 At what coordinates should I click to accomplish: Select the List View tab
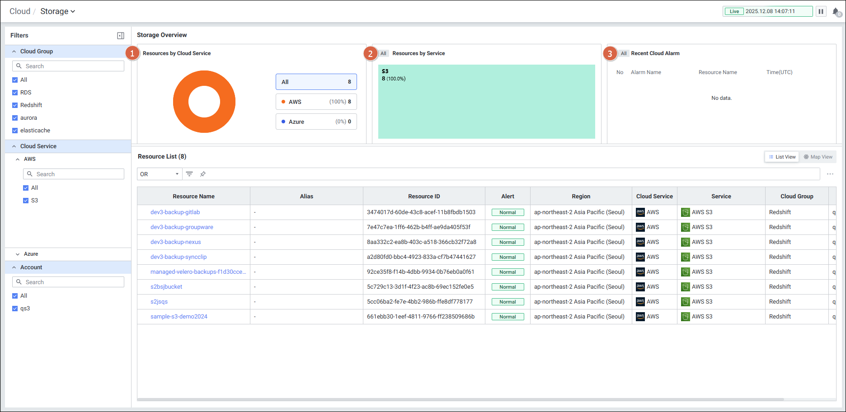coord(782,157)
